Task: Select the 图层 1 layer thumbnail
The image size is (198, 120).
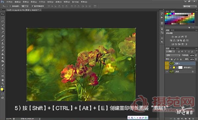Action: pyautogui.click(x=172, y=63)
